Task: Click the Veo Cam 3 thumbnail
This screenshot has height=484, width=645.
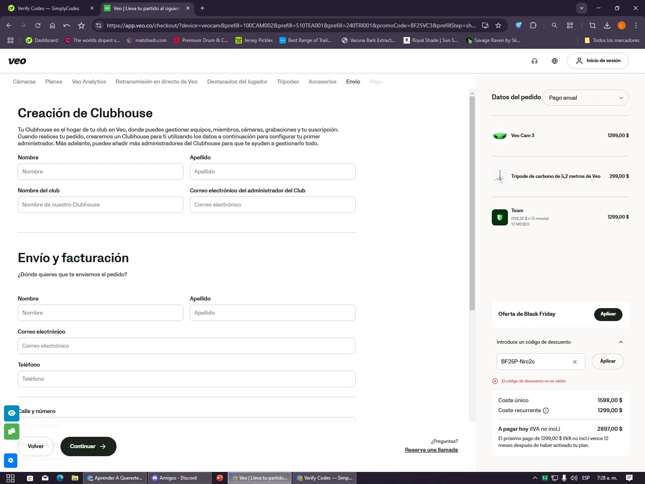Action: point(500,136)
